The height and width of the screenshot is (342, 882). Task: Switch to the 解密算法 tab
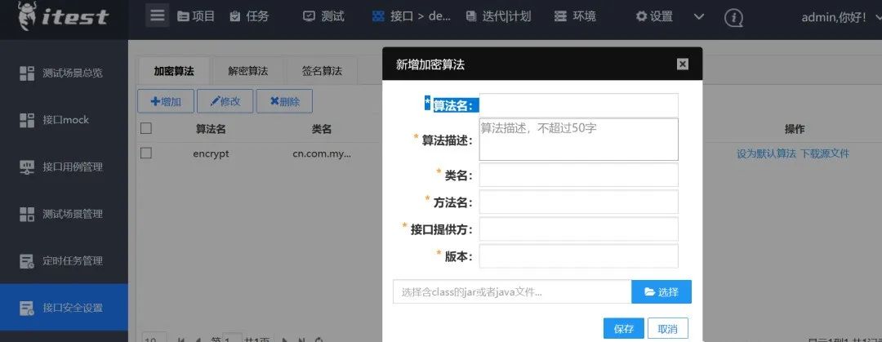click(x=248, y=72)
